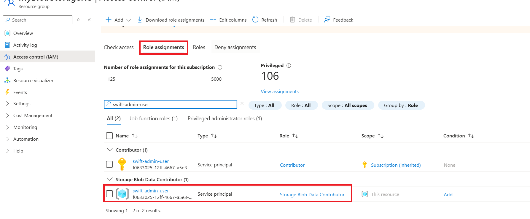Select the All (2) results tab
530x219 pixels.
(x=114, y=119)
